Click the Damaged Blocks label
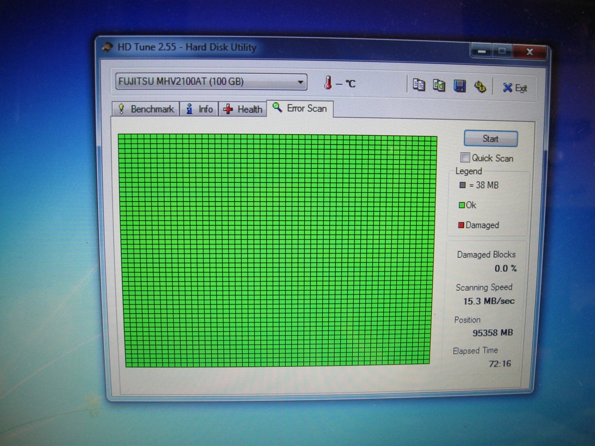The width and height of the screenshot is (595, 446). tap(486, 254)
